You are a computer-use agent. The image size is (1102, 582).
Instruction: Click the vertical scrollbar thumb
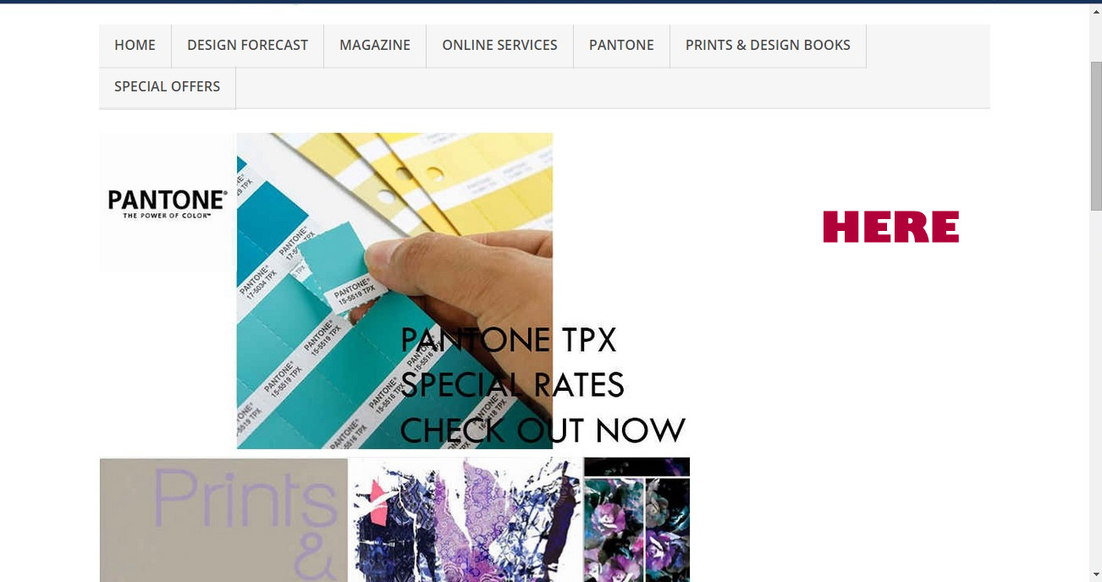point(1096,135)
